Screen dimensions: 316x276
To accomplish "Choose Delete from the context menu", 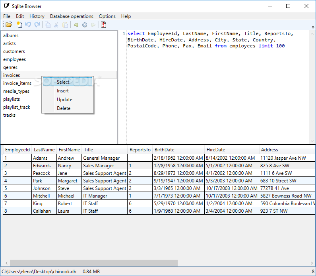I will [68, 108].
